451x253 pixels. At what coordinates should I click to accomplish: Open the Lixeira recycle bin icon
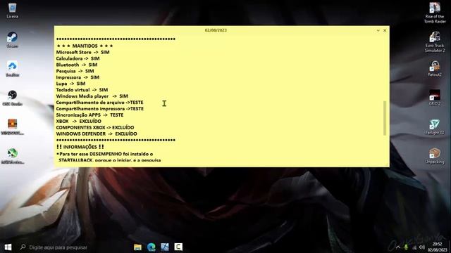13,11
